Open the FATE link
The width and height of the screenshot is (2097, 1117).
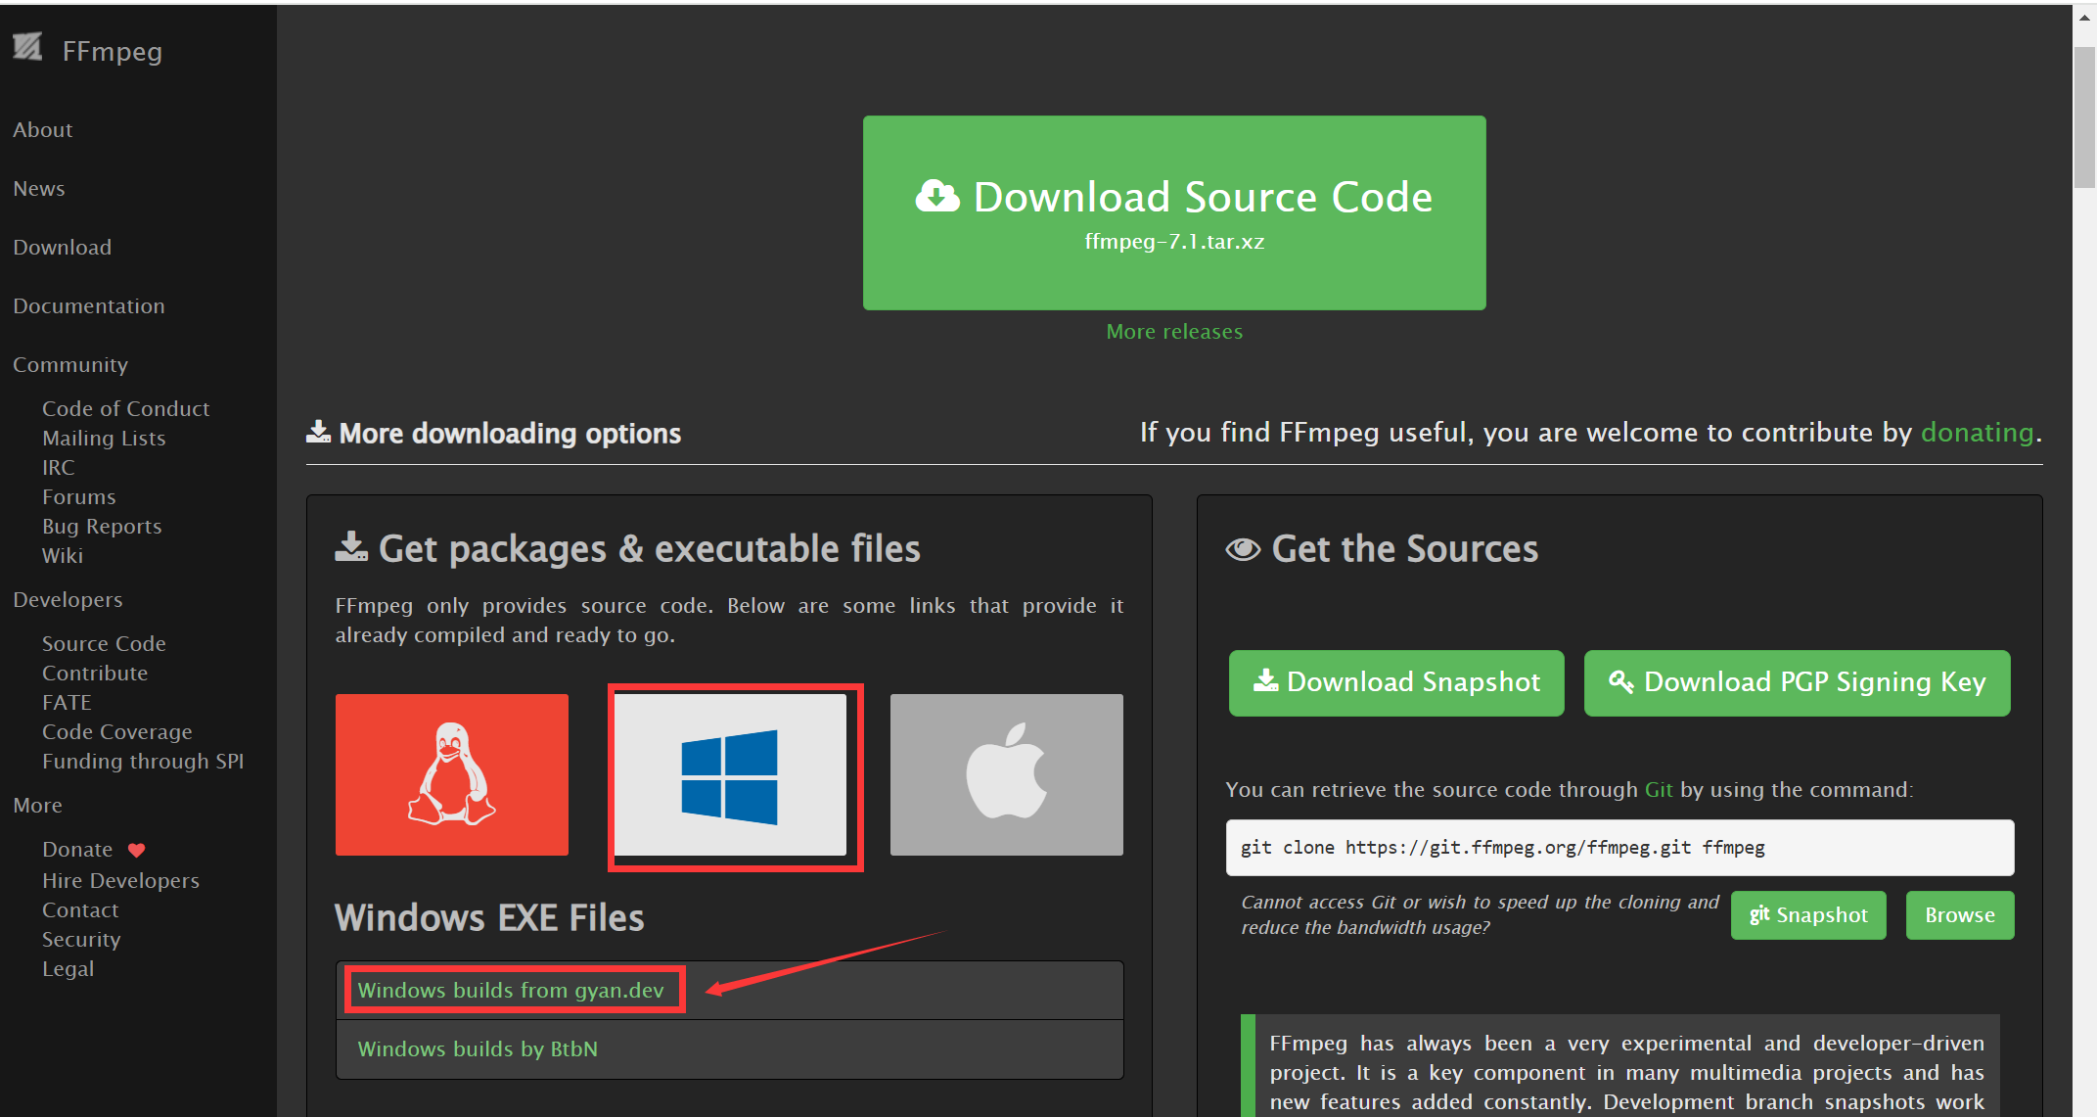[x=67, y=703]
